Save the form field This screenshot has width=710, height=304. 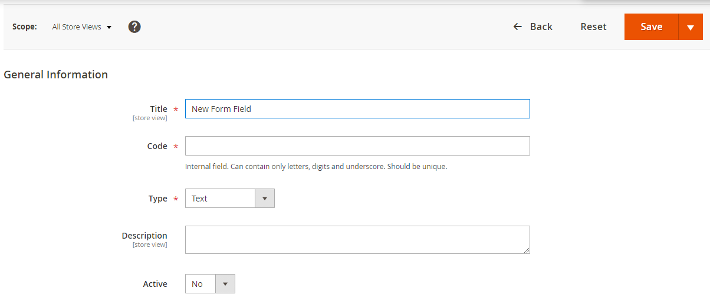[x=651, y=27]
